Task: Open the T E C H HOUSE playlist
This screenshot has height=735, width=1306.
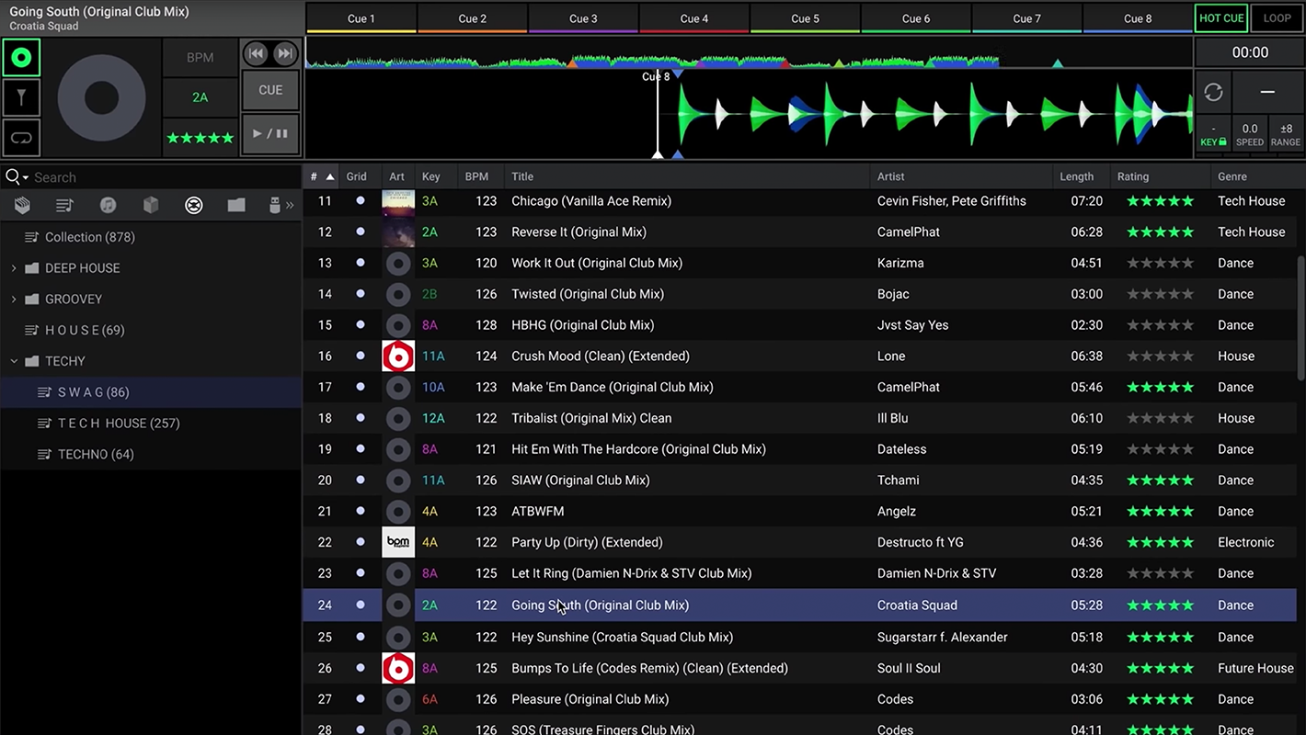Action: [x=118, y=424]
